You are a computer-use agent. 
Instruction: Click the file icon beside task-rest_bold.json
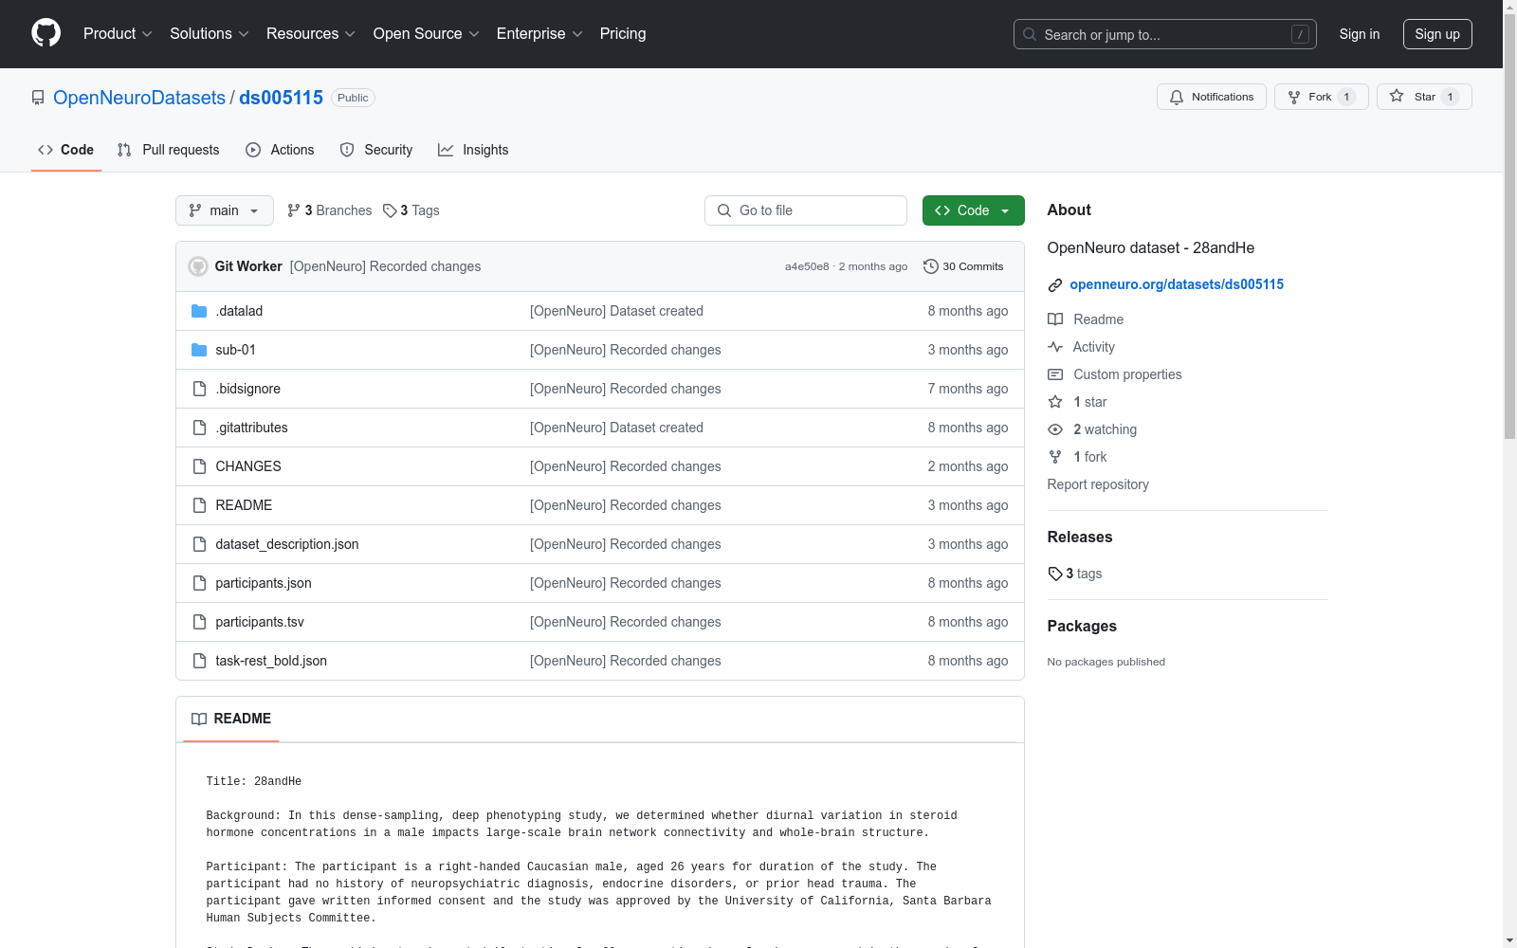pyautogui.click(x=199, y=661)
